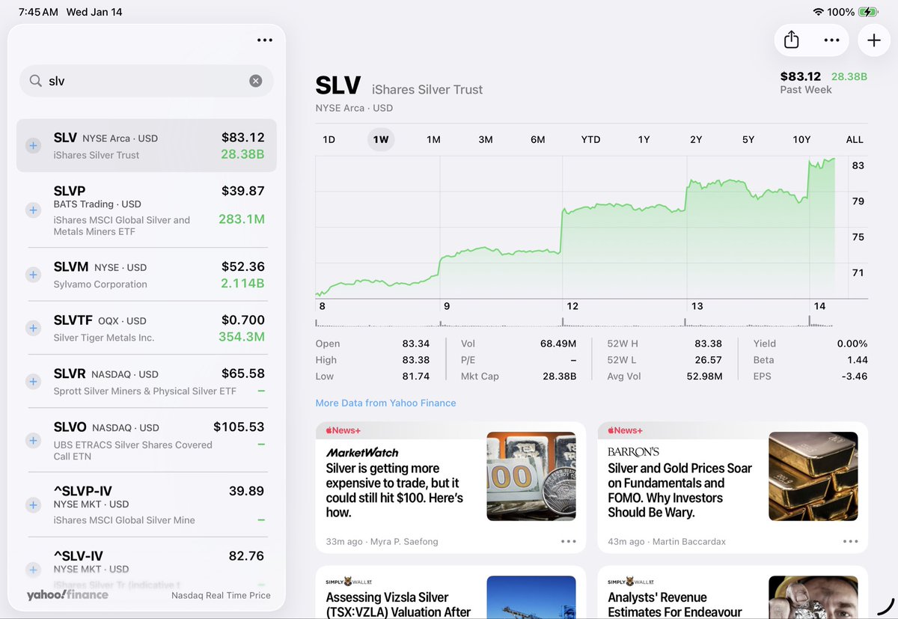Add SLVP to watchlist with plus icon
This screenshot has height=619, width=898.
click(x=33, y=210)
